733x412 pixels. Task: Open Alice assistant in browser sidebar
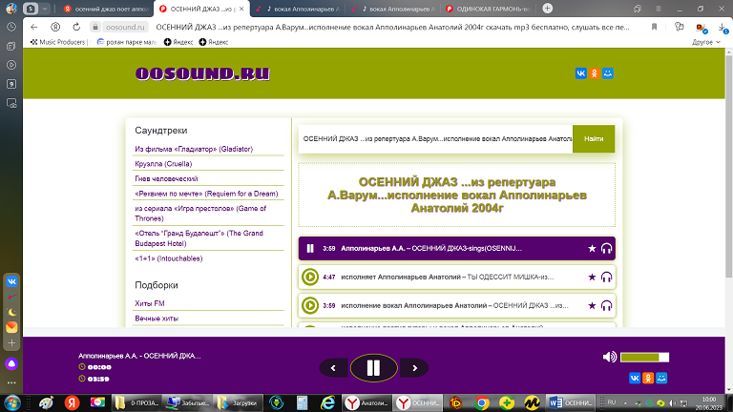point(11,363)
